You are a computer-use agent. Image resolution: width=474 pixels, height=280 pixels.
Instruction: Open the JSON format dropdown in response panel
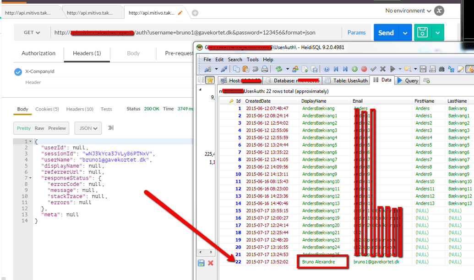click(88, 128)
